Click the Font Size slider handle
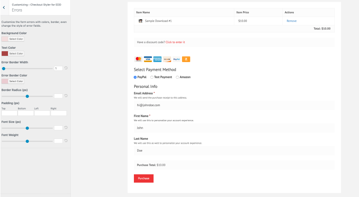 [x=27, y=128]
